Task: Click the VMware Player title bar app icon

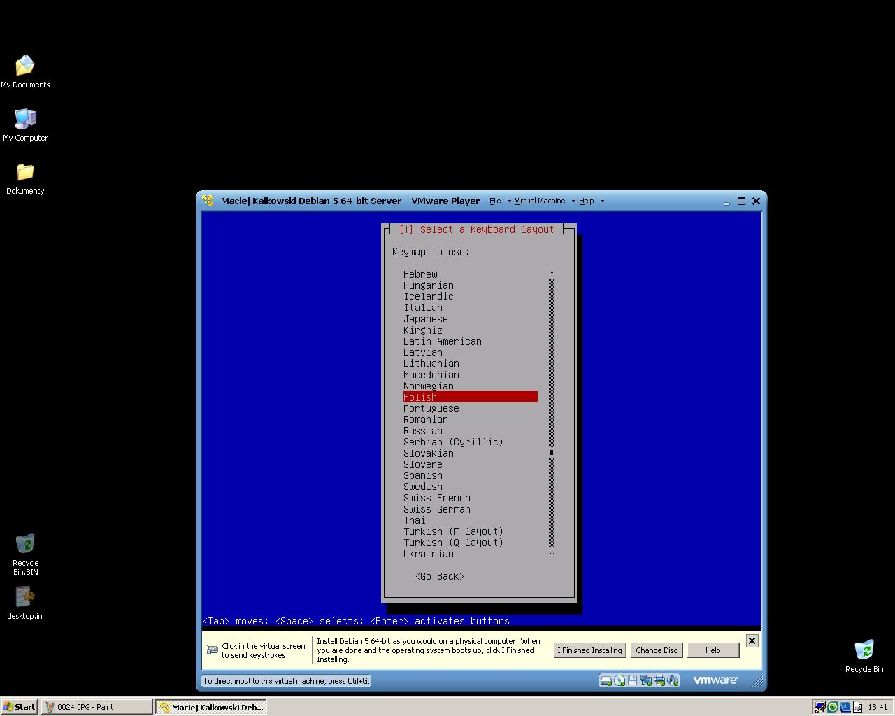Action: (x=208, y=201)
